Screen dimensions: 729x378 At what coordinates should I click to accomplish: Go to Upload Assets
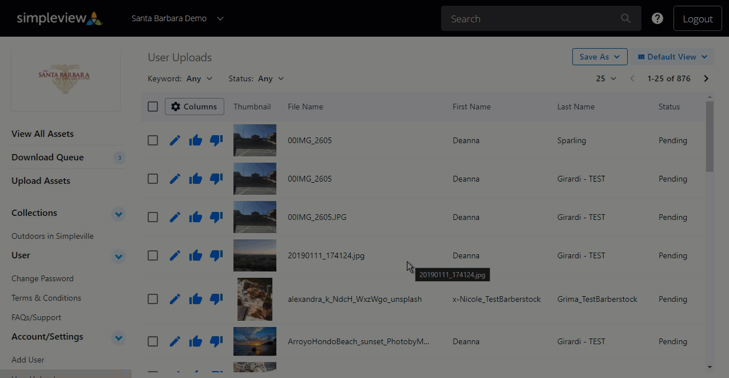(x=41, y=180)
